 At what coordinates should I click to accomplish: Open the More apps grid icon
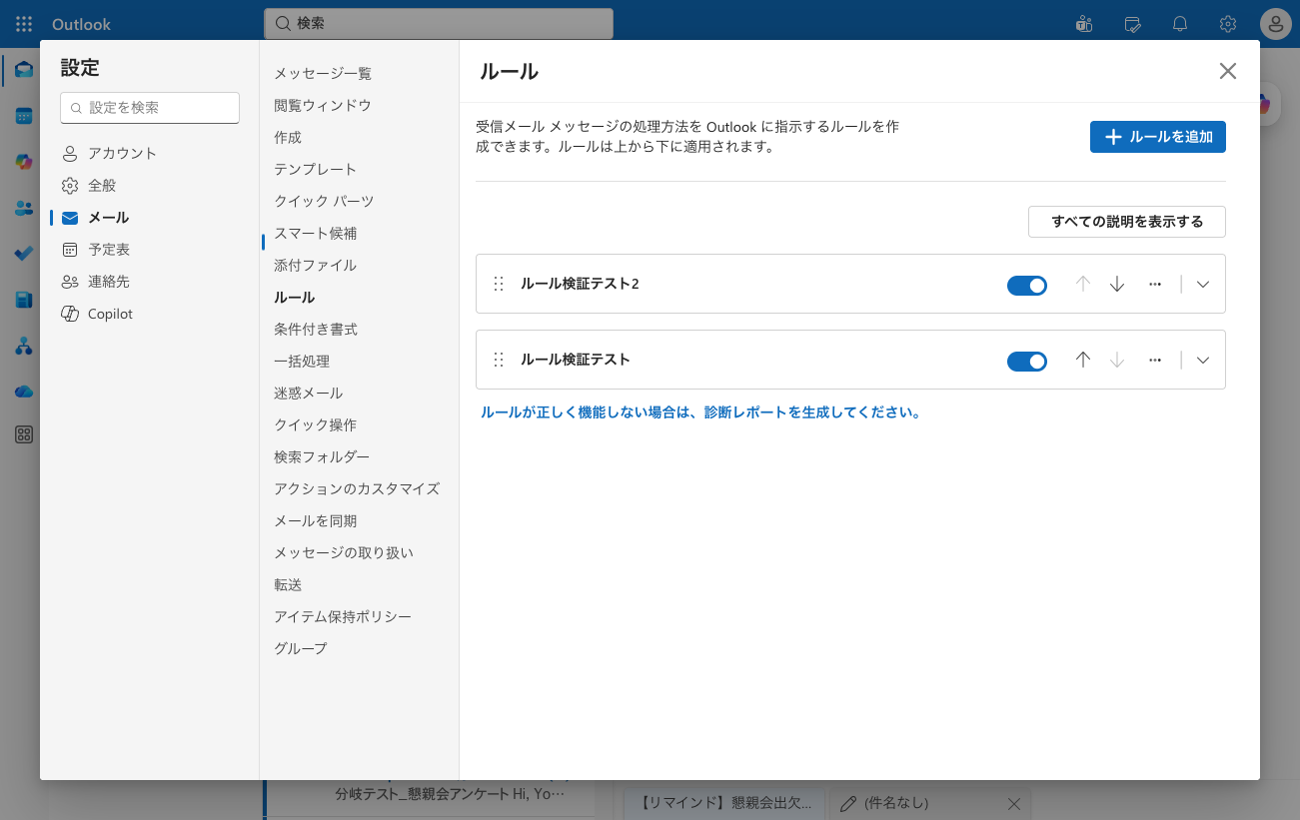24,434
